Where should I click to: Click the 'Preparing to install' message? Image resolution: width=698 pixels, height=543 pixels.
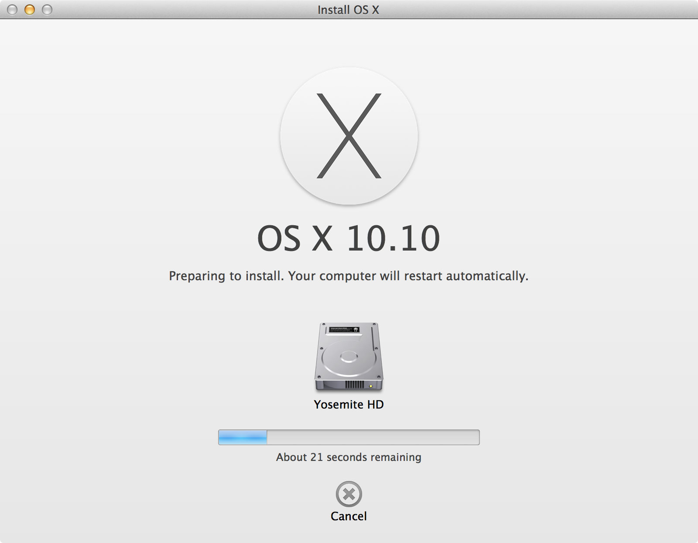(349, 276)
